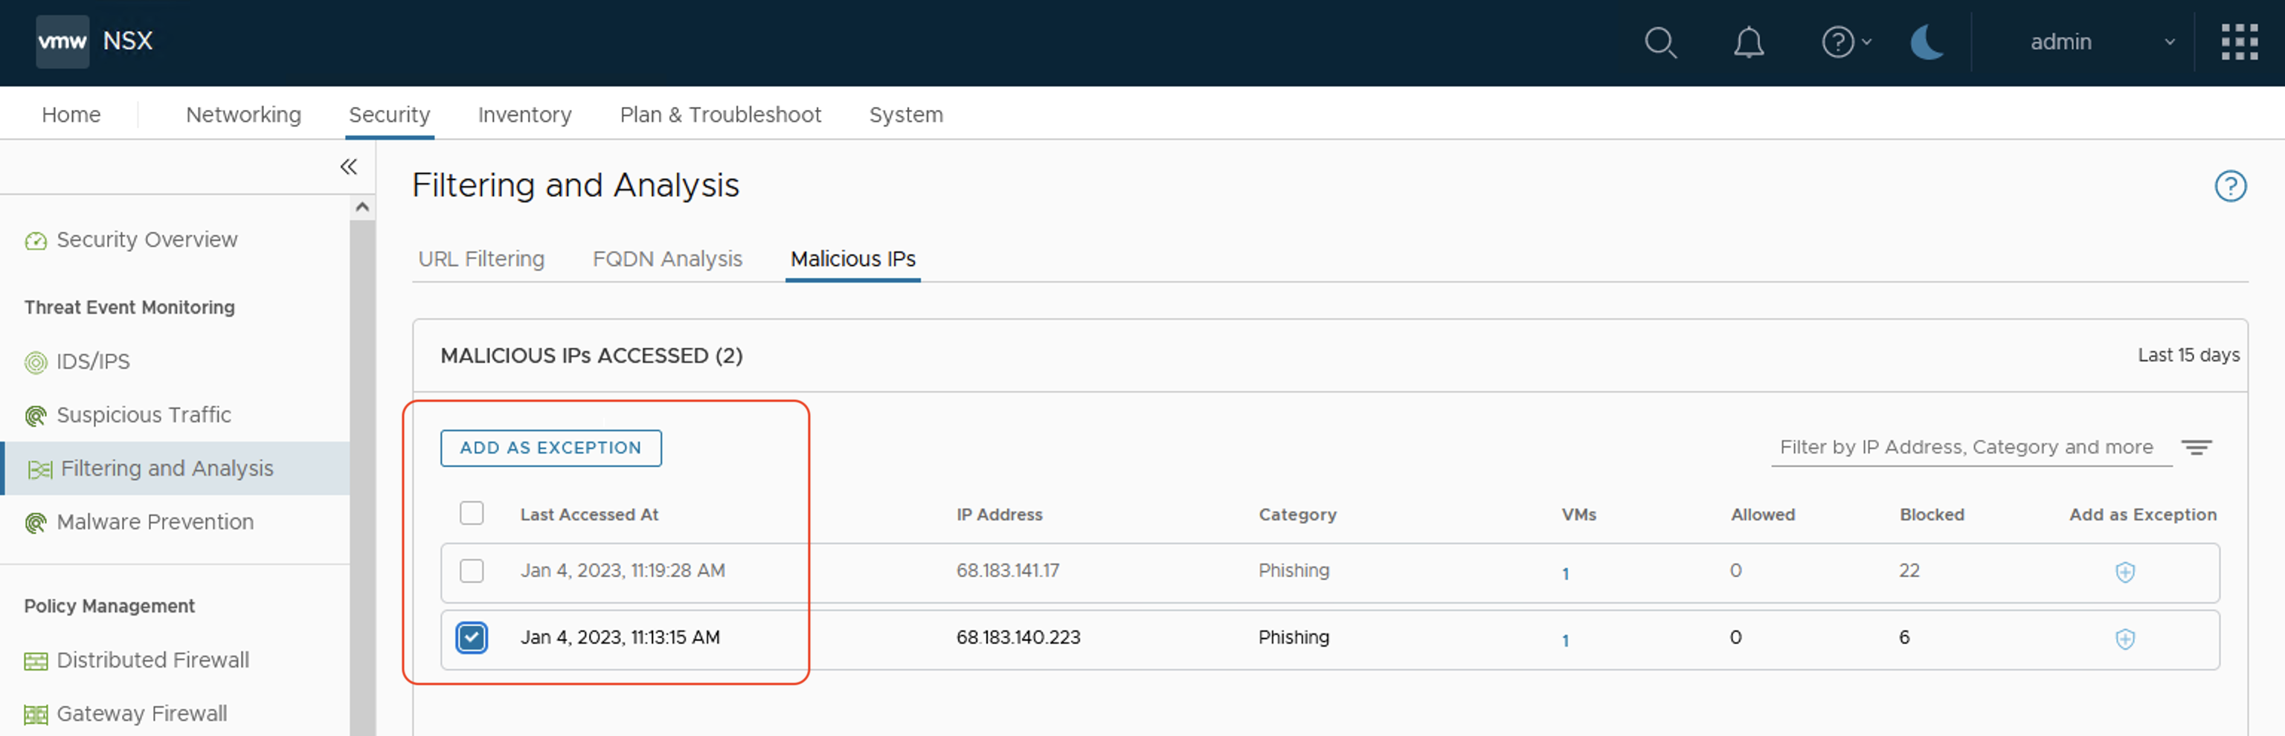Open the Networking tab
Screen dimensions: 2285x736
point(243,114)
